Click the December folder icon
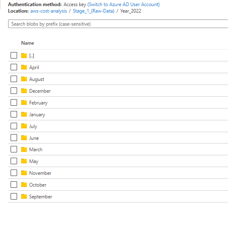The width and height of the screenshot is (228, 226). [24, 91]
